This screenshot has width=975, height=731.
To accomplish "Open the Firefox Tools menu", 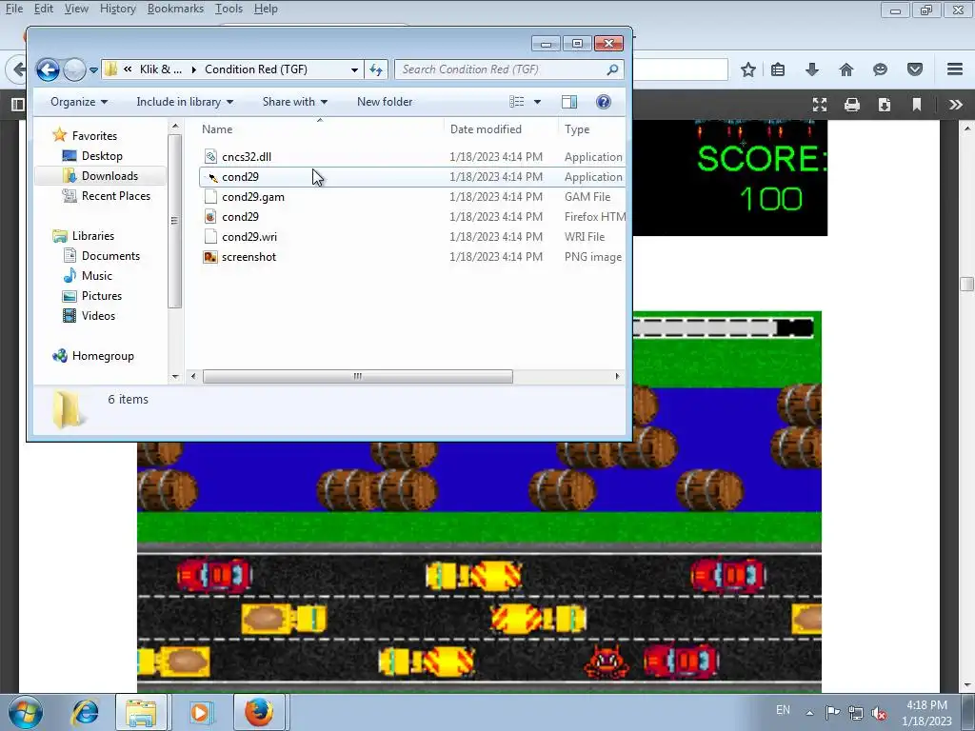I will pos(229,9).
